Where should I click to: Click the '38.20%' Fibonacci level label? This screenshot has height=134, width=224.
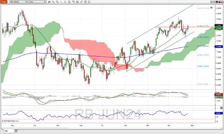point(203,55)
